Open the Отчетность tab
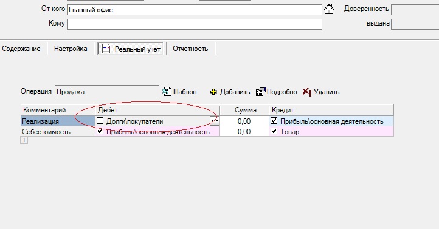The image size is (439, 229). pyautogui.click(x=190, y=49)
